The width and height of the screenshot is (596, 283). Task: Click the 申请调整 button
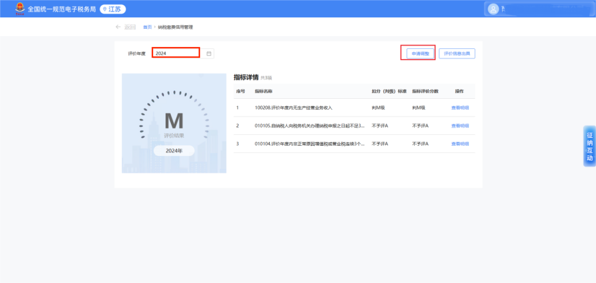pyautogui.click(x=418, y=53)
